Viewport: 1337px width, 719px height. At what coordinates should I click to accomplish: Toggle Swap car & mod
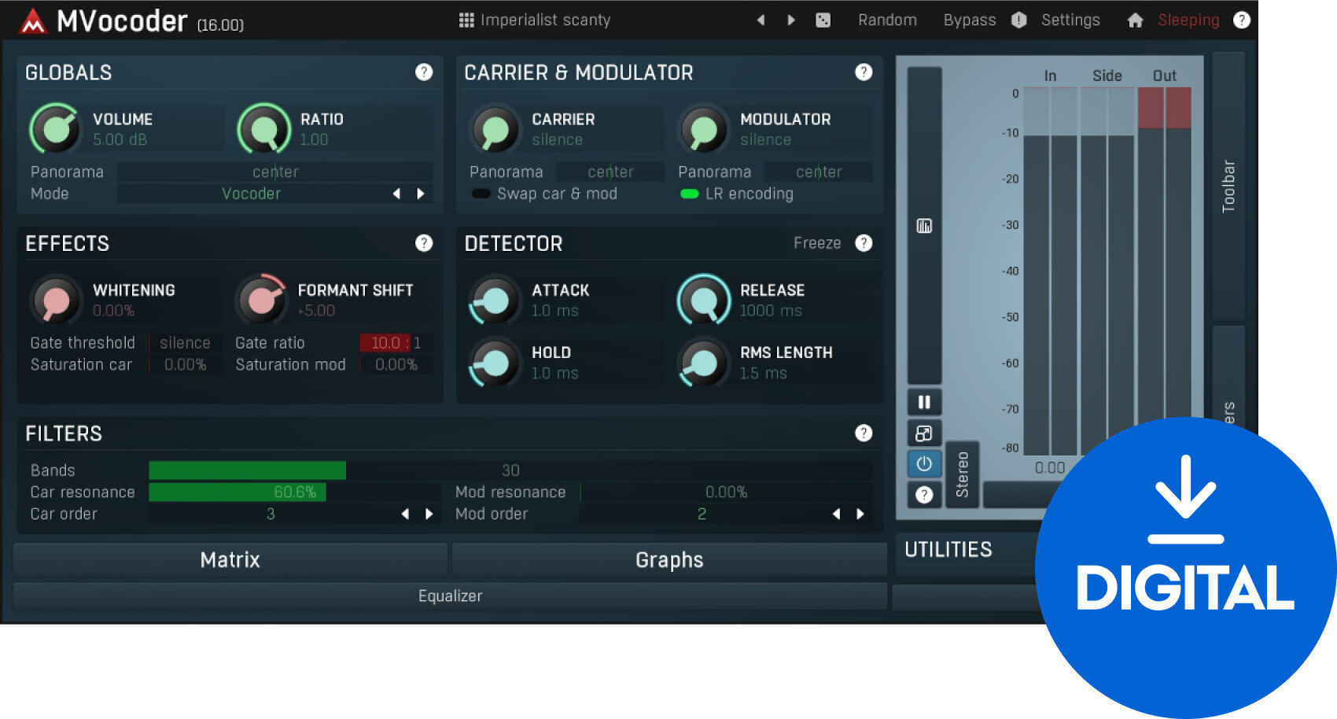[481, 194]
